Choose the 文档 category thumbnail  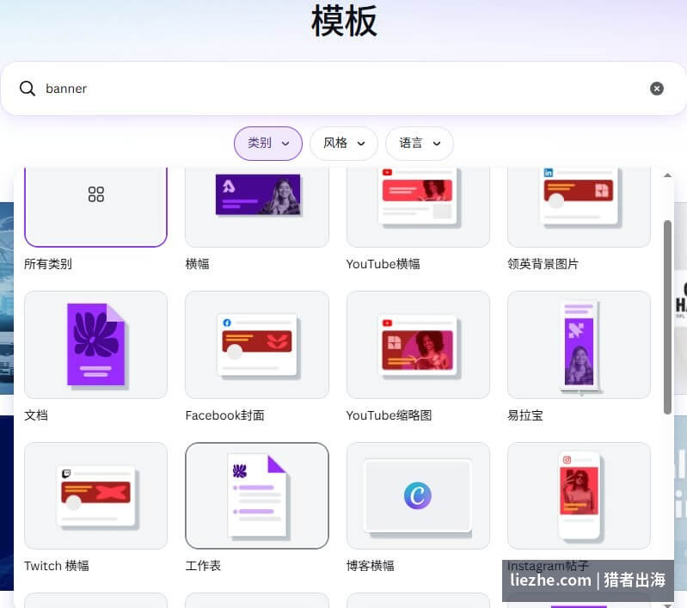(x=96, y=345)
